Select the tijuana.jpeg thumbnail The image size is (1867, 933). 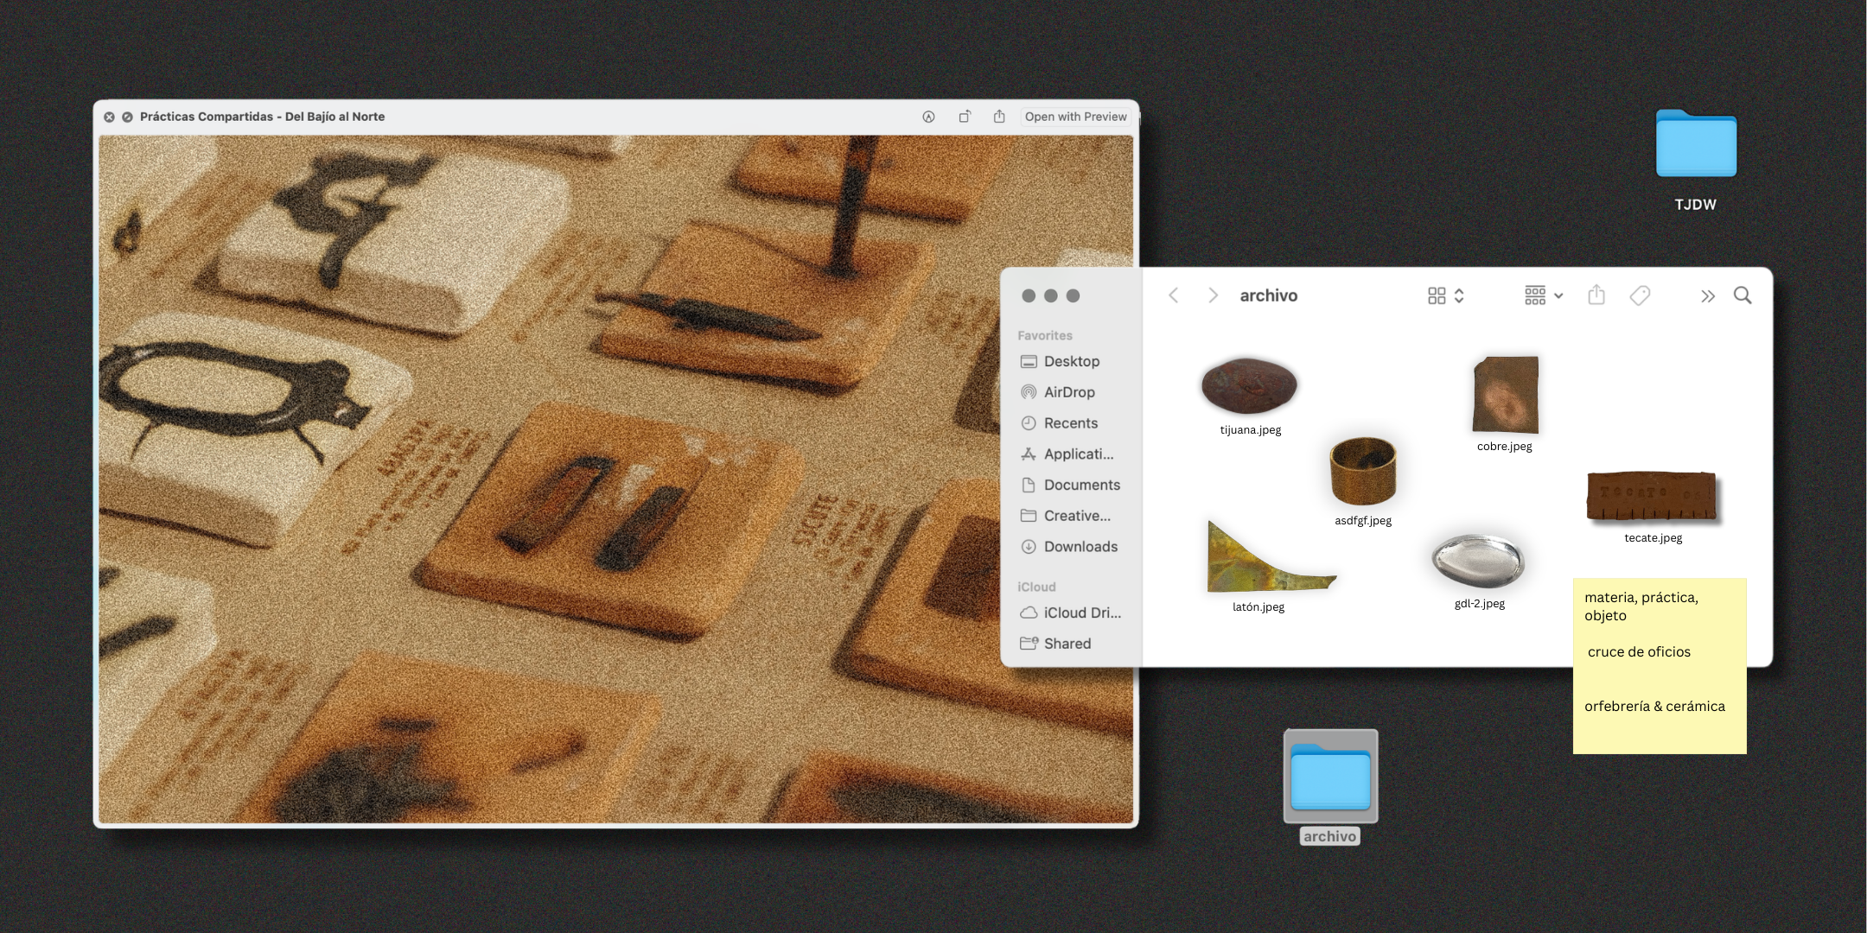tap(1249, 386)
